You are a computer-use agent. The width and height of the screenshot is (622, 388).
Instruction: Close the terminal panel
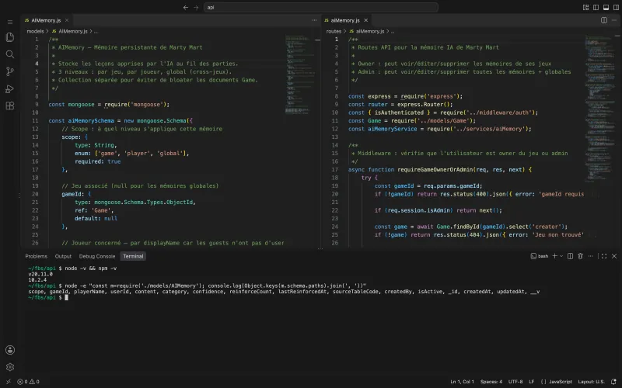click(x=614, y=256)
